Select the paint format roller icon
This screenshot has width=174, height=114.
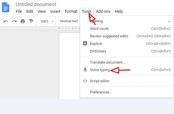click(31, 21)
